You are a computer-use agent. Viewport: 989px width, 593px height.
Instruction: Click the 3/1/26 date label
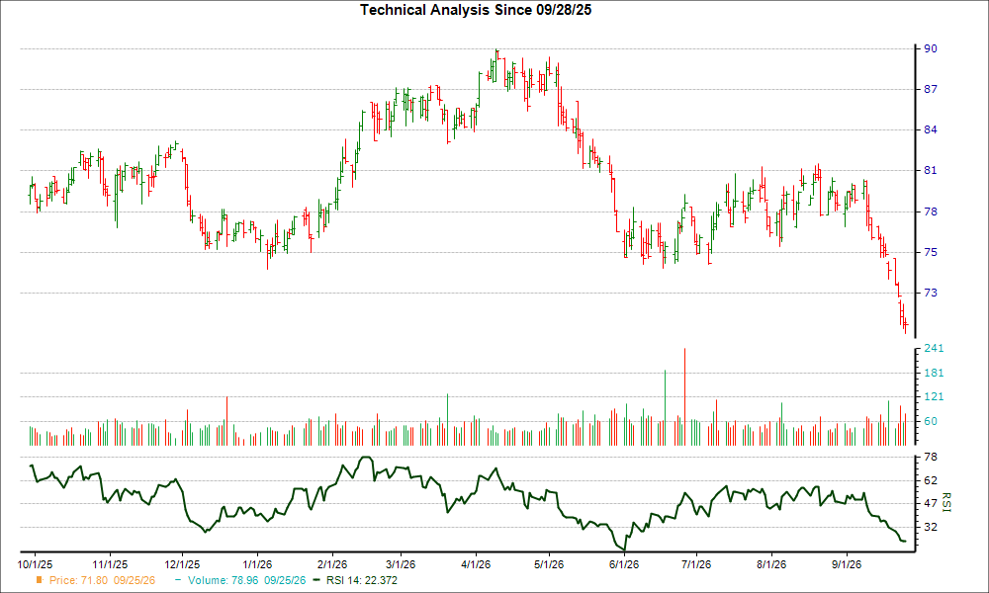coord(401,564)
